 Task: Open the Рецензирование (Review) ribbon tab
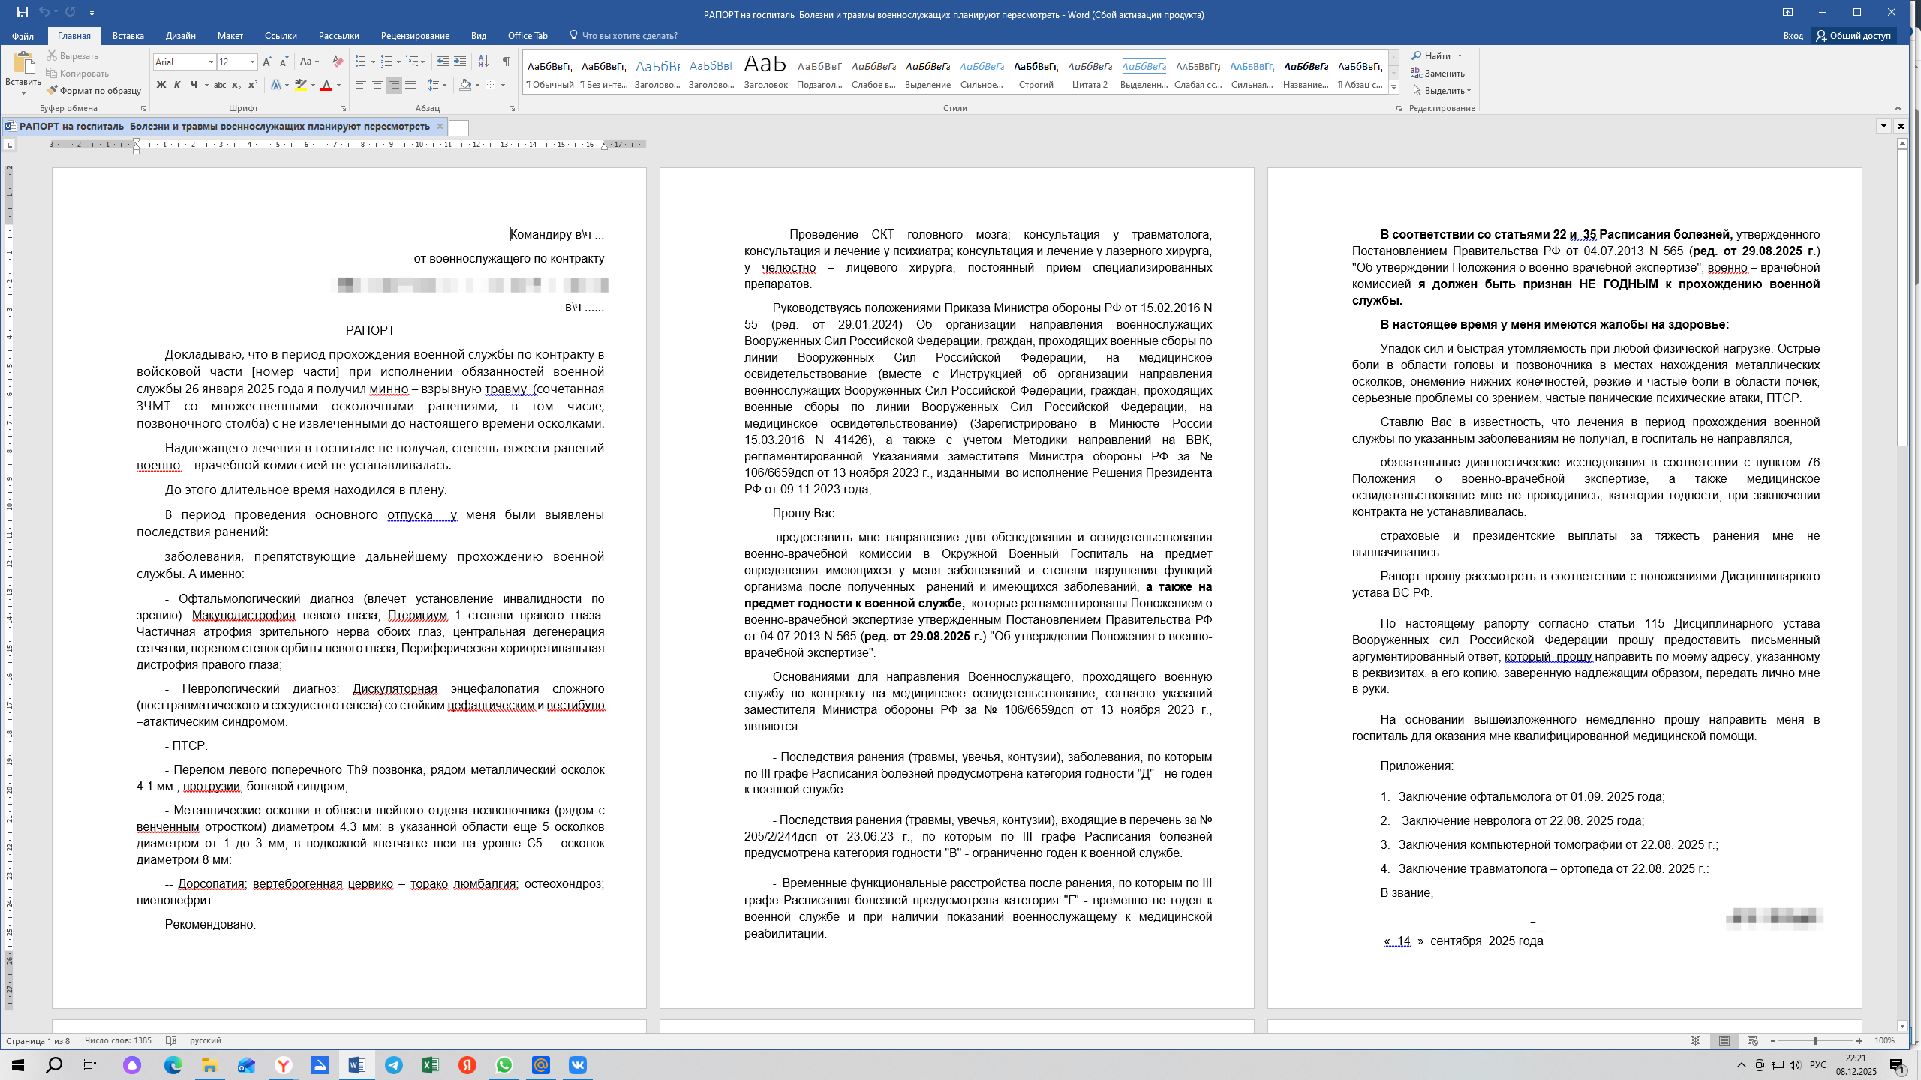[415, 36]
